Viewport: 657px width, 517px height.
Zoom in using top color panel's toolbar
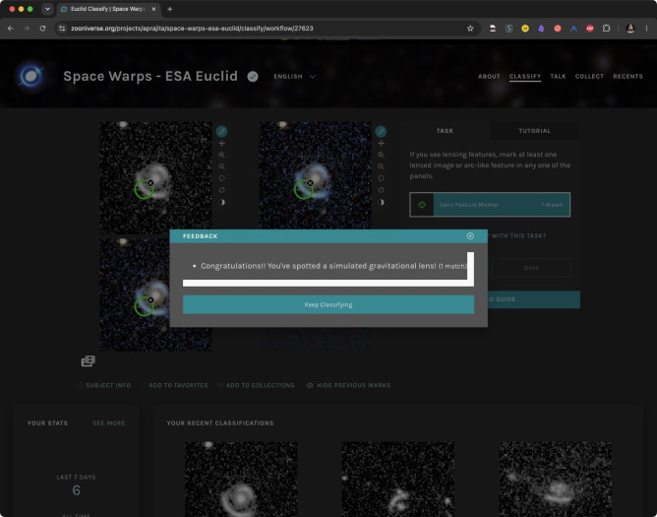click(381, 155)
